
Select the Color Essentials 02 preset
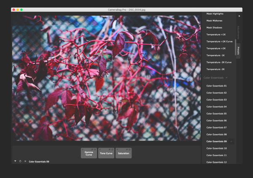pos(216,93)
